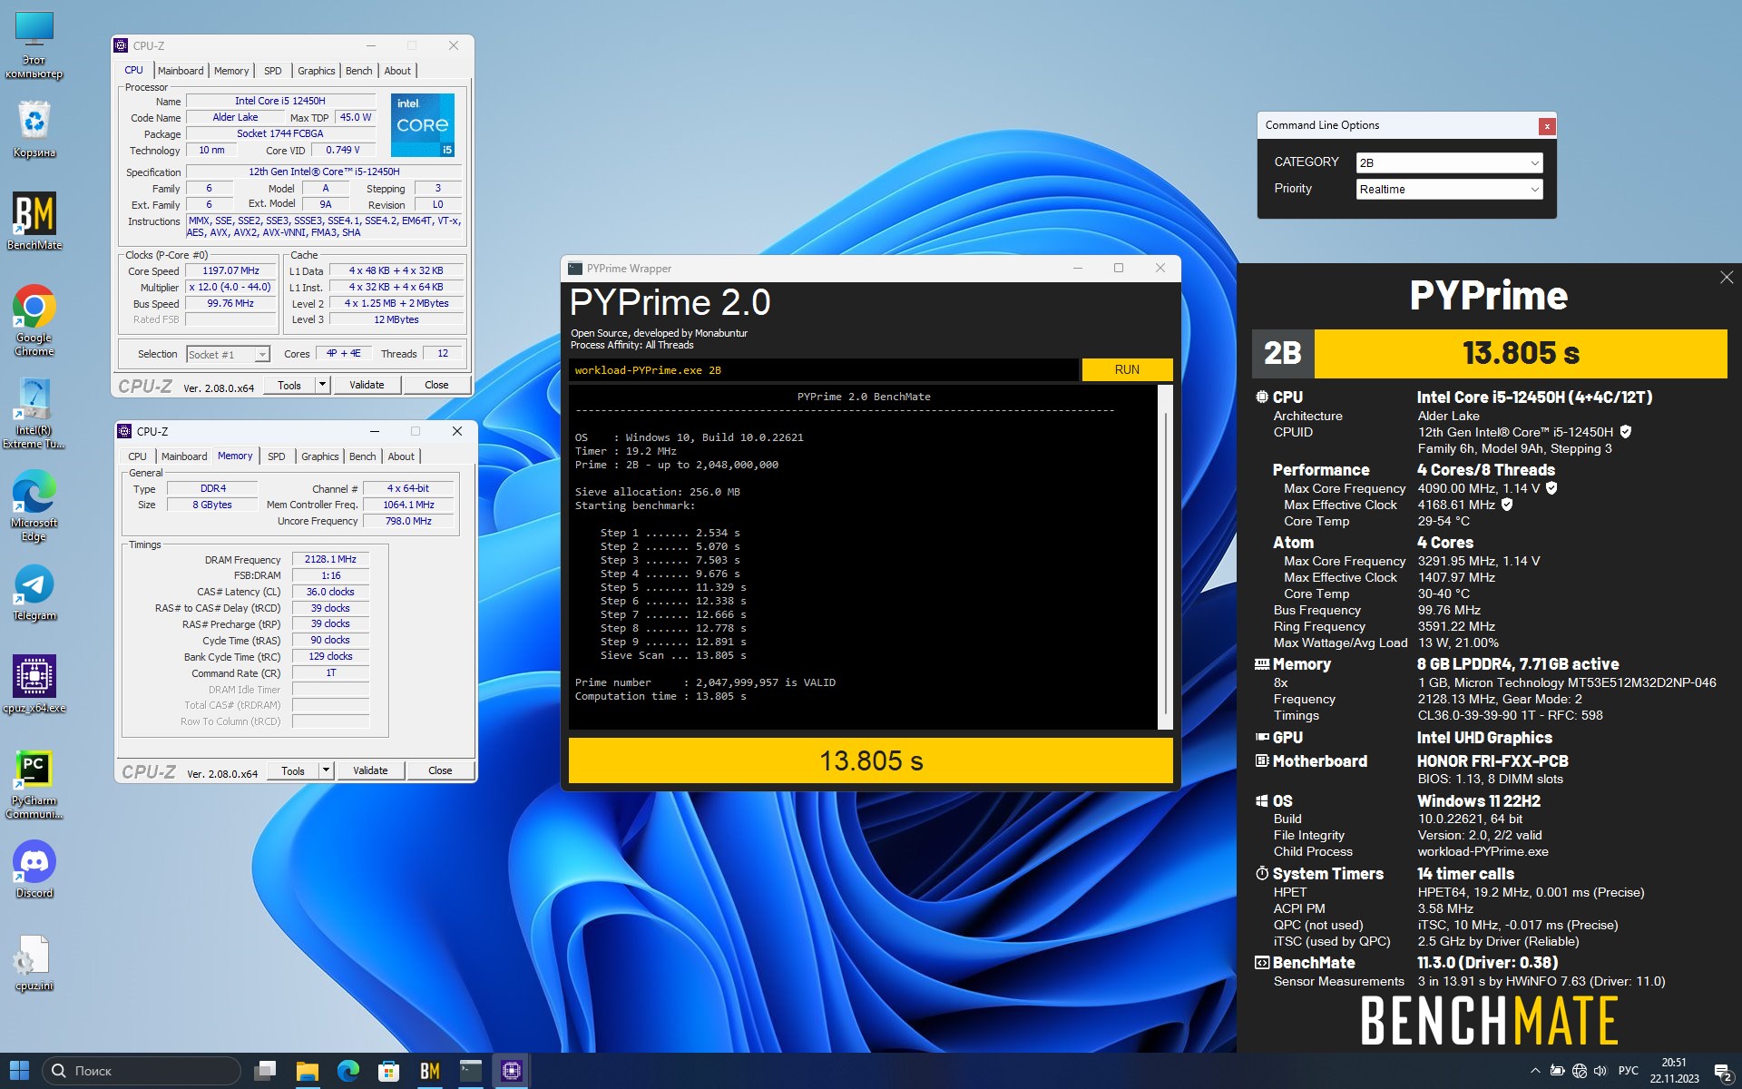
Task: Open the Recycle Bin (Корзина) icon
Action: (x=34, y=128)
